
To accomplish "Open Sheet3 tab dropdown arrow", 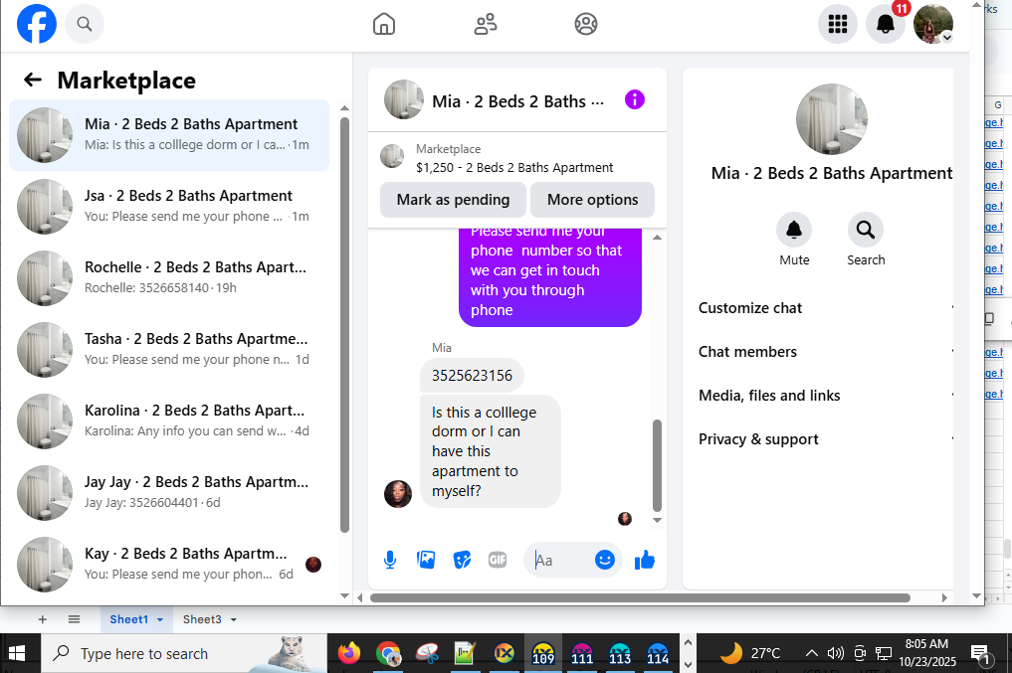I will (234, 620).
